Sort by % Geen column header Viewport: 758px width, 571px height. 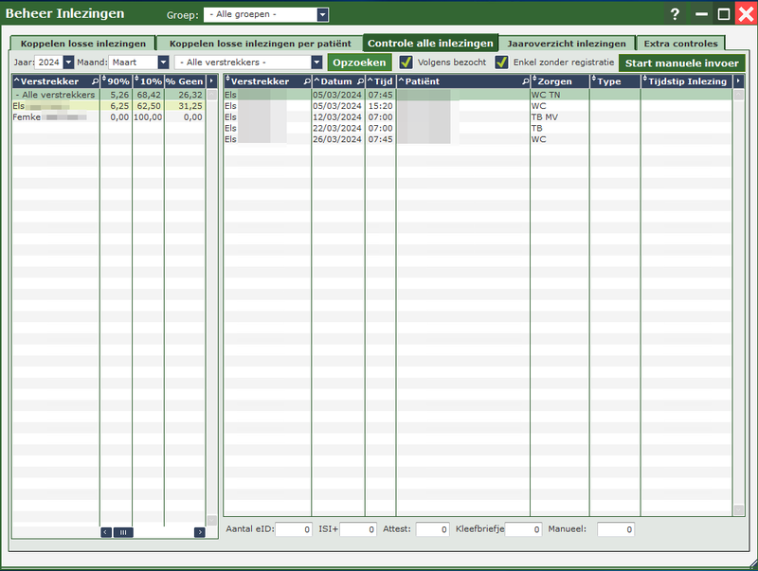[x=185, y=81]
